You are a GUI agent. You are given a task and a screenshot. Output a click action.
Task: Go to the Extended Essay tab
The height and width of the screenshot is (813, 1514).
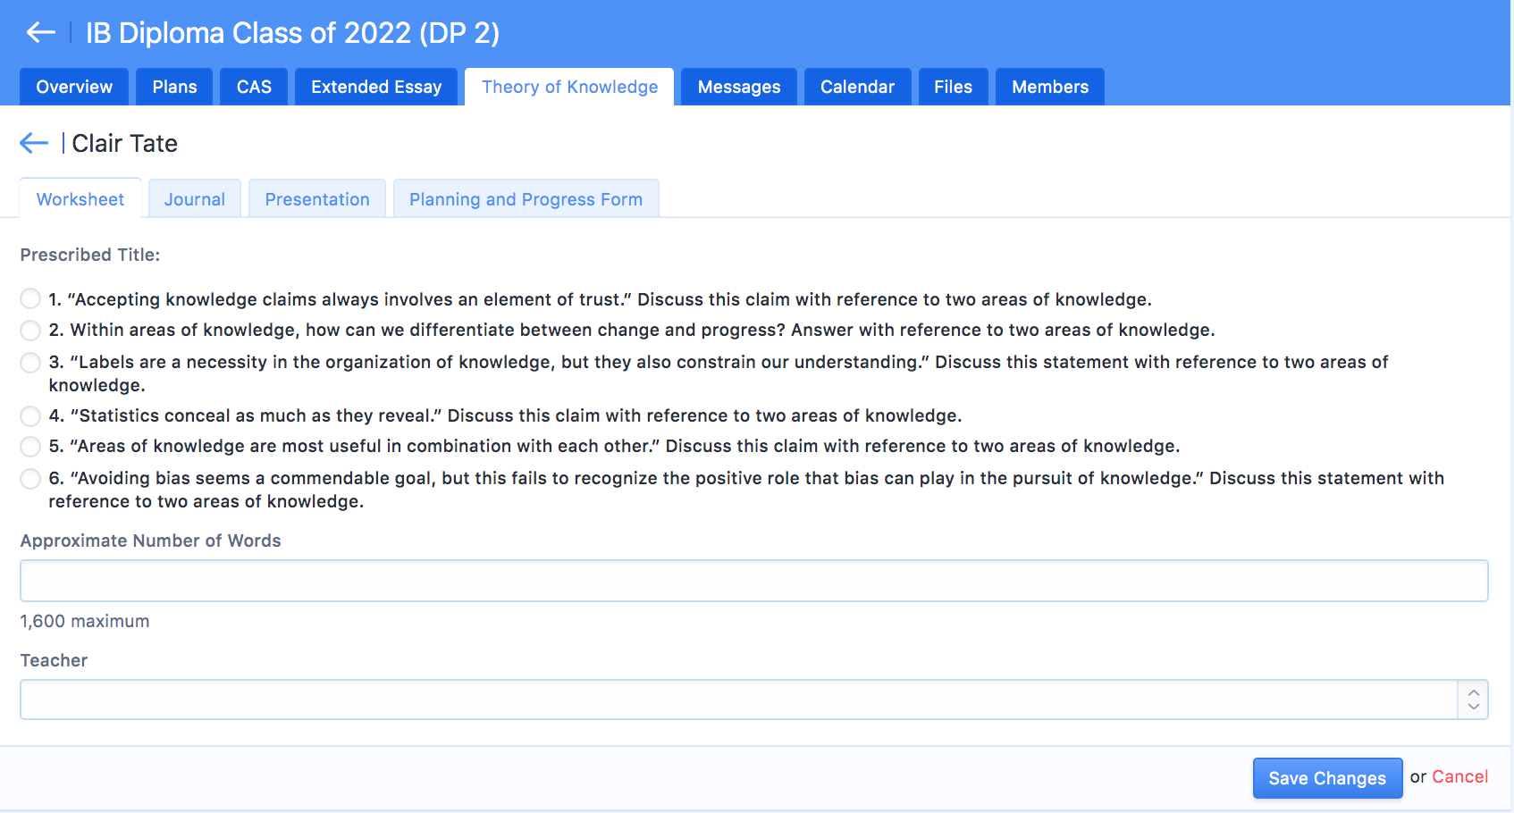pyautogui.click(x=376, y=87)
